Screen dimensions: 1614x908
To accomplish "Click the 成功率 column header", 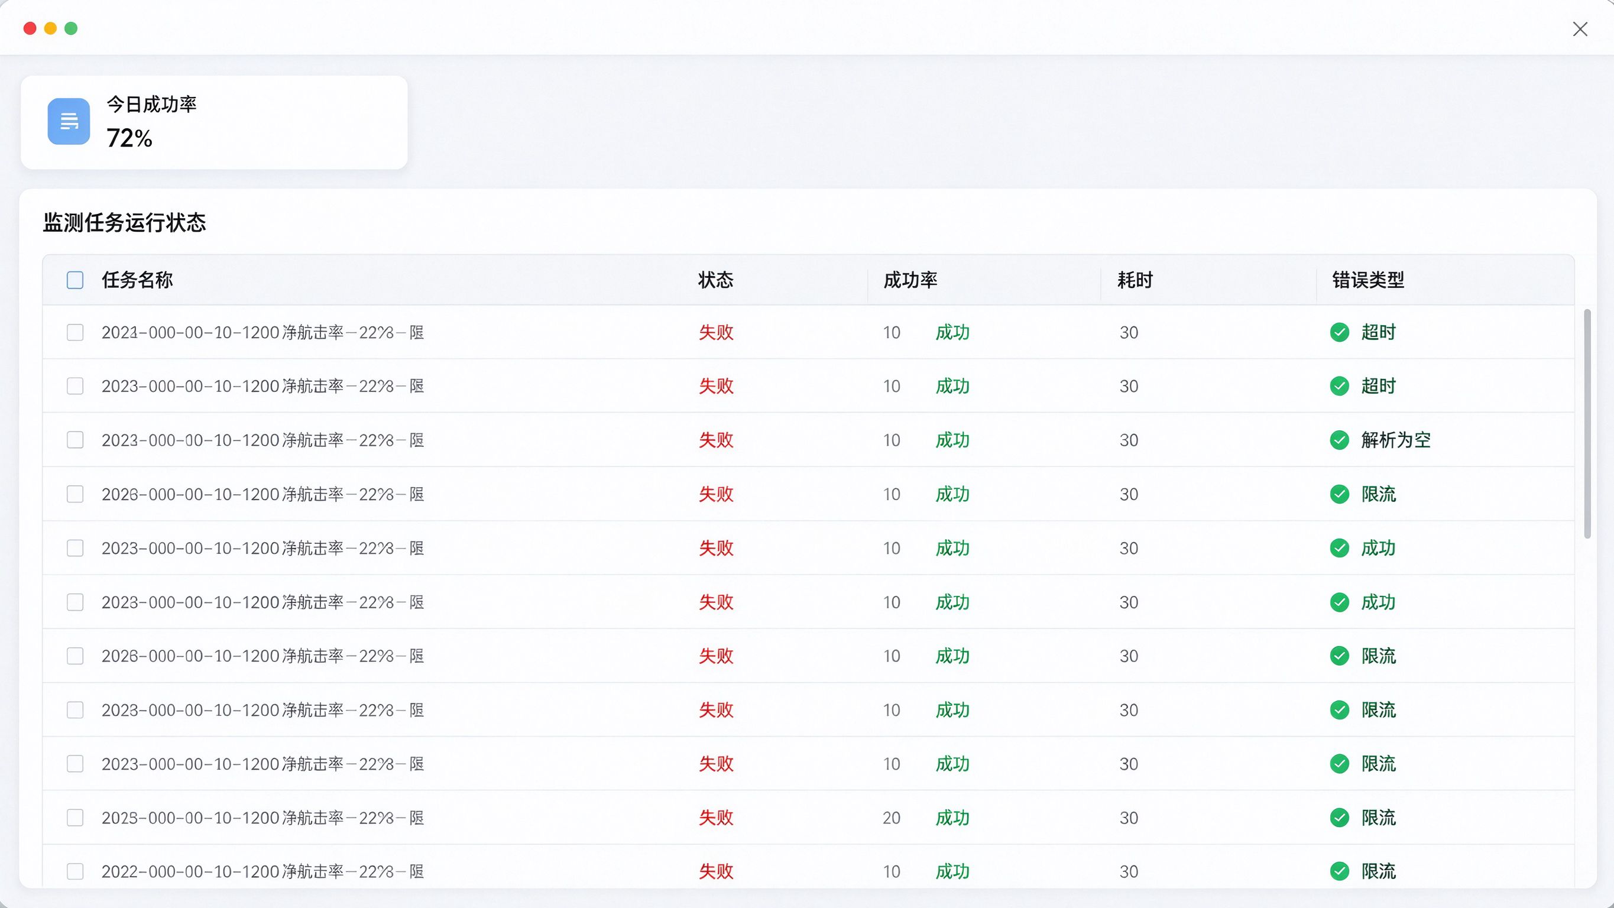I will tap(910, 280).
